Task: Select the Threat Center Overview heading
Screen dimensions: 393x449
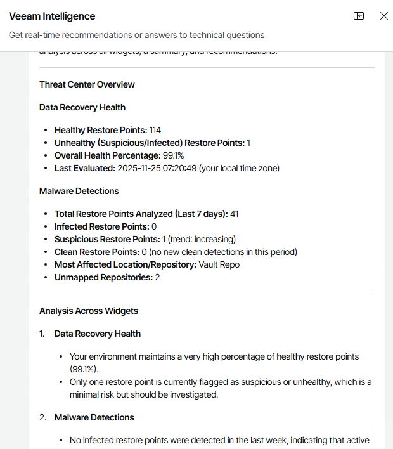Action: [x=87, y=84]
